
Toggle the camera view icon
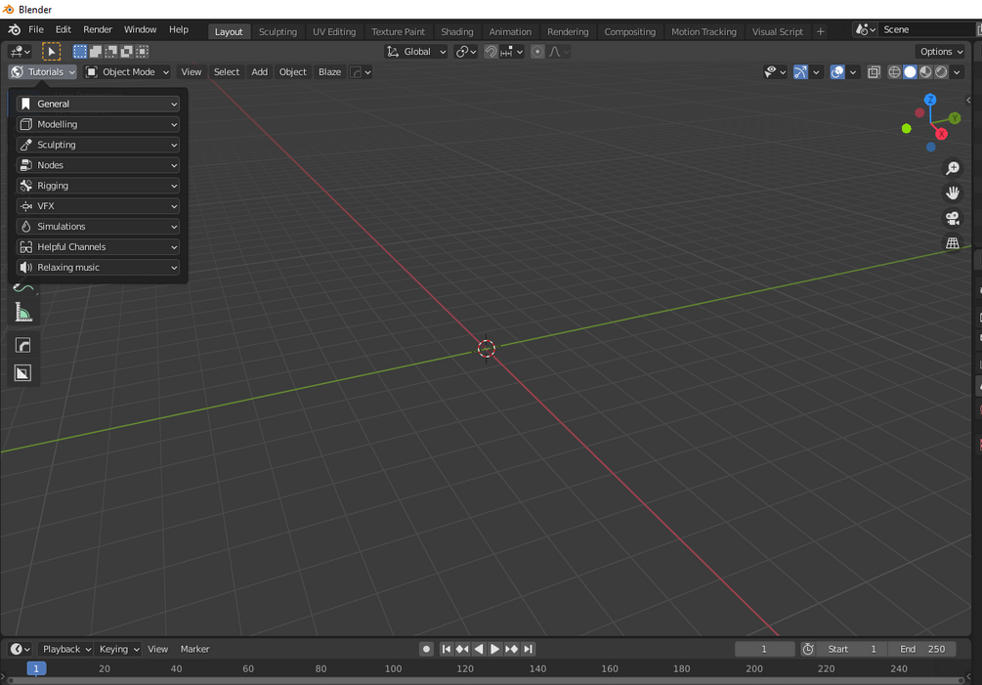(x=953, y=218)
